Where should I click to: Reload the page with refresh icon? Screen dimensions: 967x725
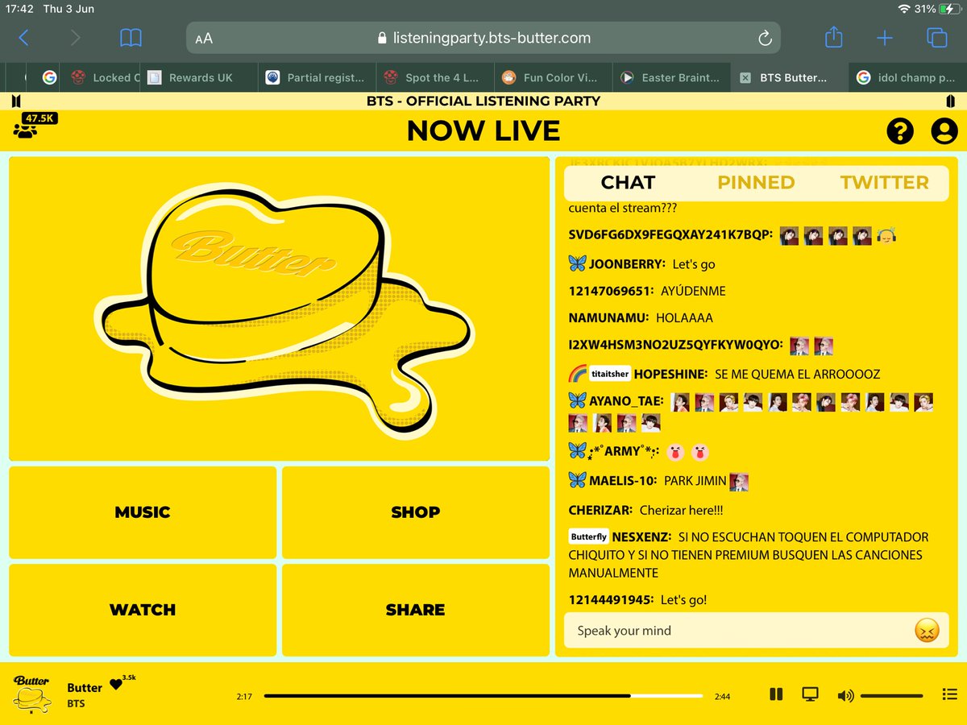click(x=765, y=38)
